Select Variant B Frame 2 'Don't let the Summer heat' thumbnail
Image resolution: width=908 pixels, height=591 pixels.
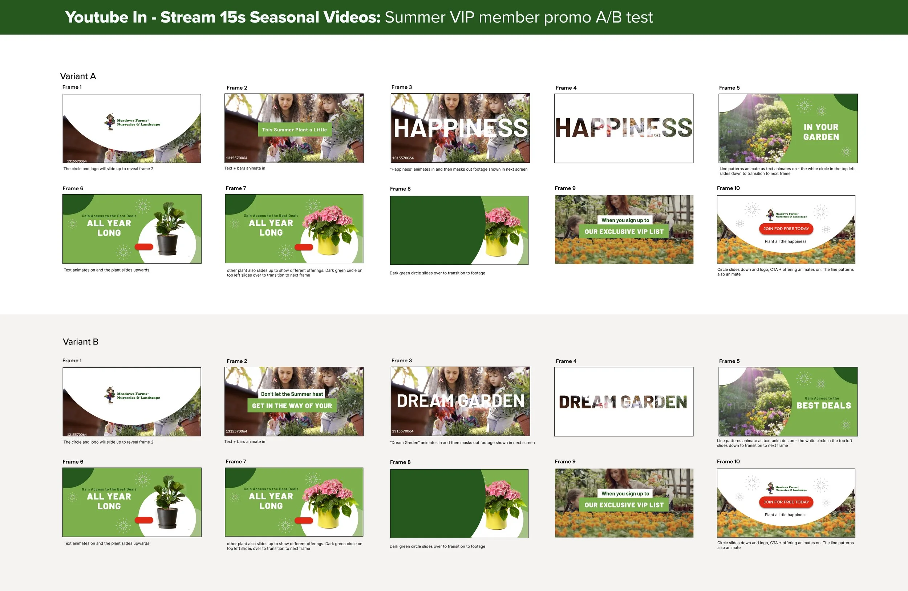click(x=294, y=402)
